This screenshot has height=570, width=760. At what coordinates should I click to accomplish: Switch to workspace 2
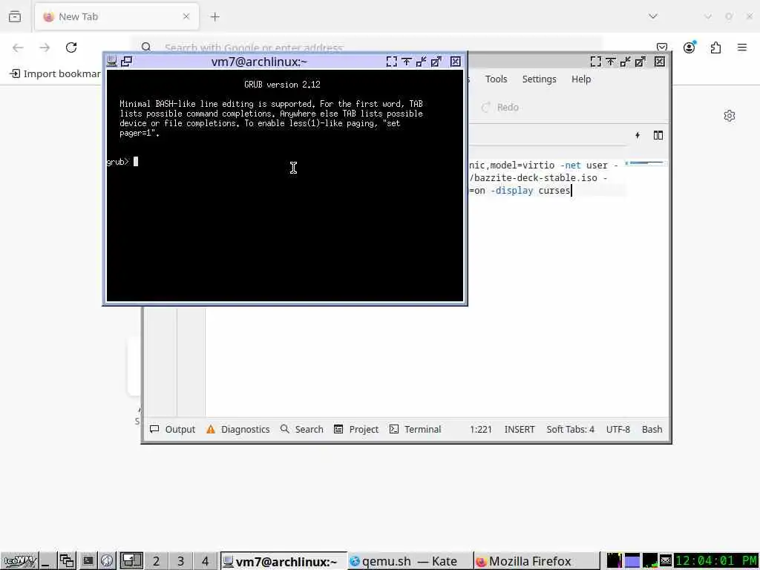tap(156, 561)
